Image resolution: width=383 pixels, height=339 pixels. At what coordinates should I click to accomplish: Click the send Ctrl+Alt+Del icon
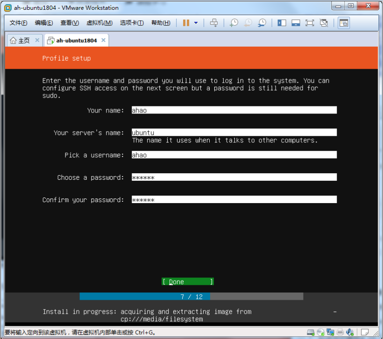click(x=214, y=23)
